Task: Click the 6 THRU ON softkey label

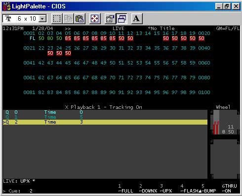Action: (x=229, y=189)
